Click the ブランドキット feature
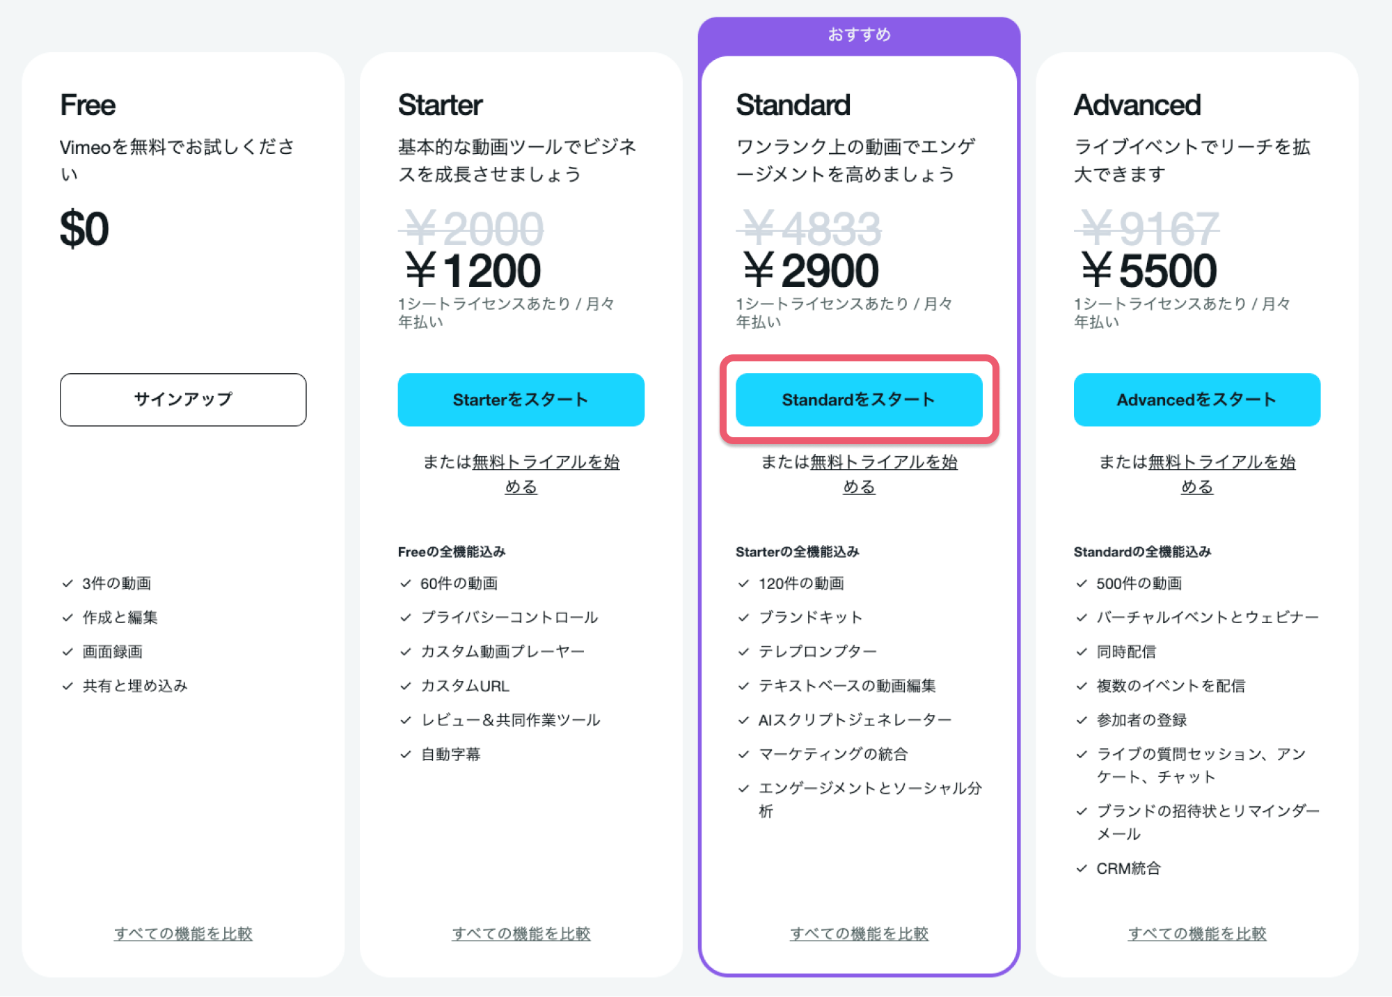Screen dimensions: 1392x997 810,618
